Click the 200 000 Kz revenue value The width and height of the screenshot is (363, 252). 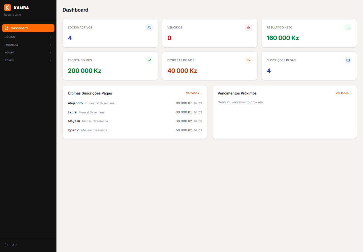[x=84, y=71]
